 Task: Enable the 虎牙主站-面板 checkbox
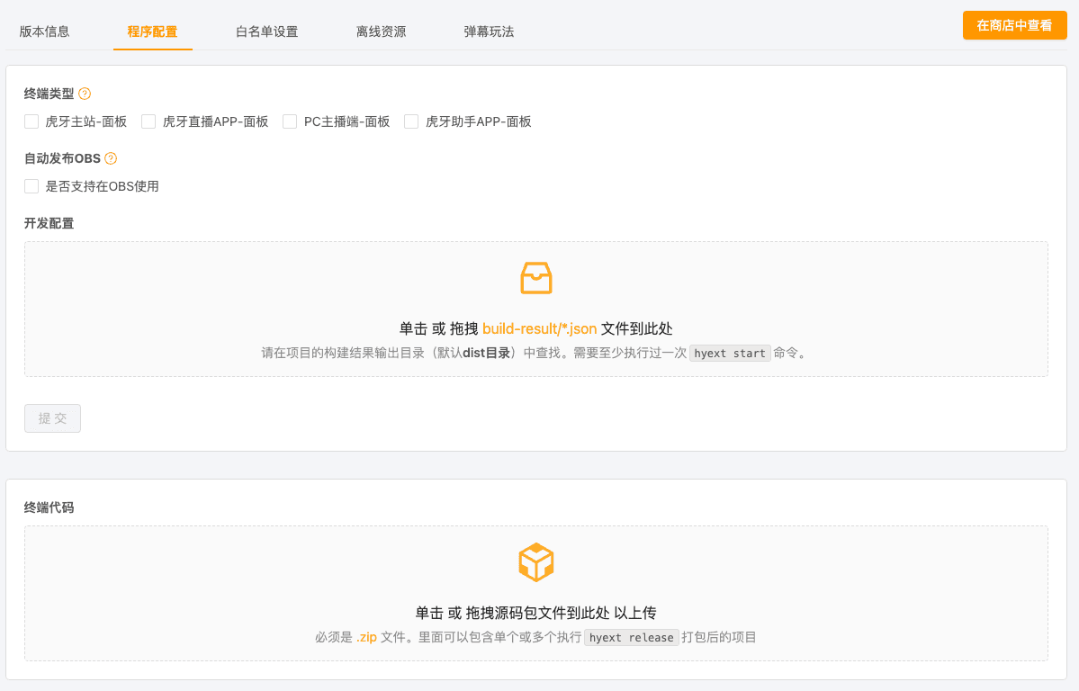[x=31, y=121]
